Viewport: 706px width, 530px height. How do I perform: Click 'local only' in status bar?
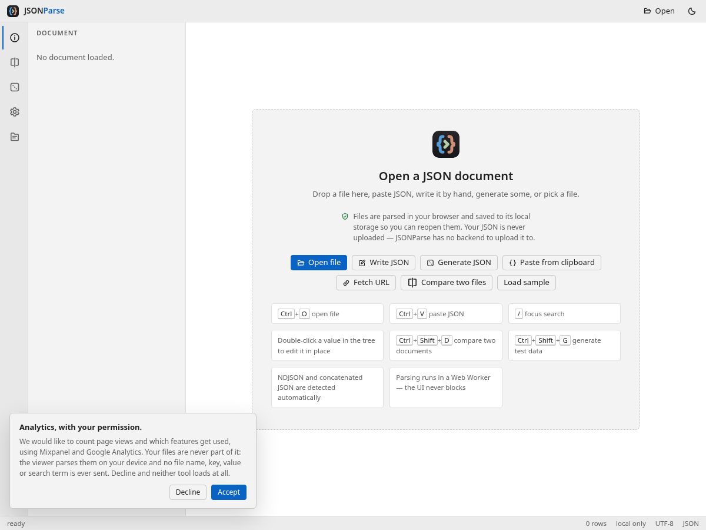click(631, 524)
